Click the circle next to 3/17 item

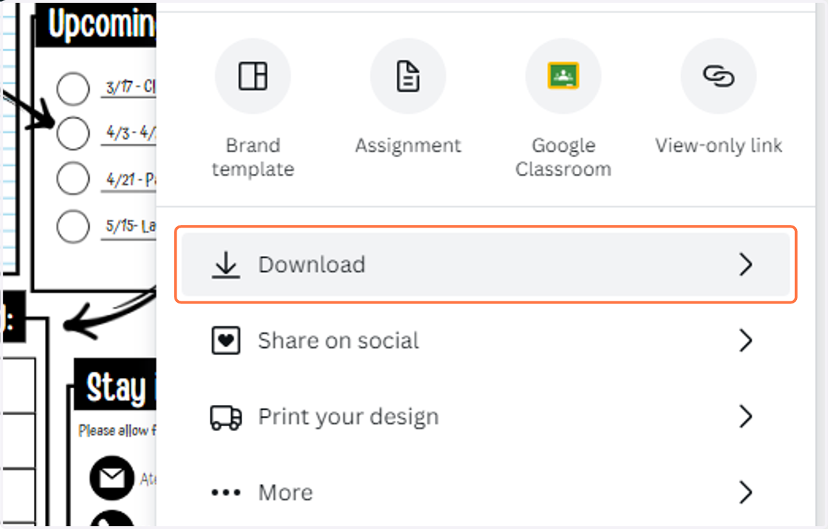pyautogui.click(x=72, y=88)
